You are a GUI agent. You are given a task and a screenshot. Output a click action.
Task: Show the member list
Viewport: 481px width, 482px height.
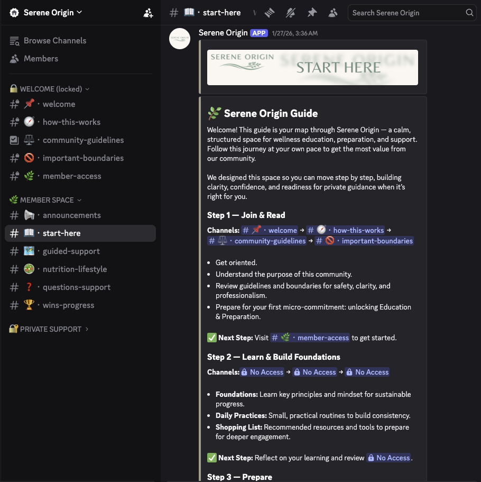[333, 12]
